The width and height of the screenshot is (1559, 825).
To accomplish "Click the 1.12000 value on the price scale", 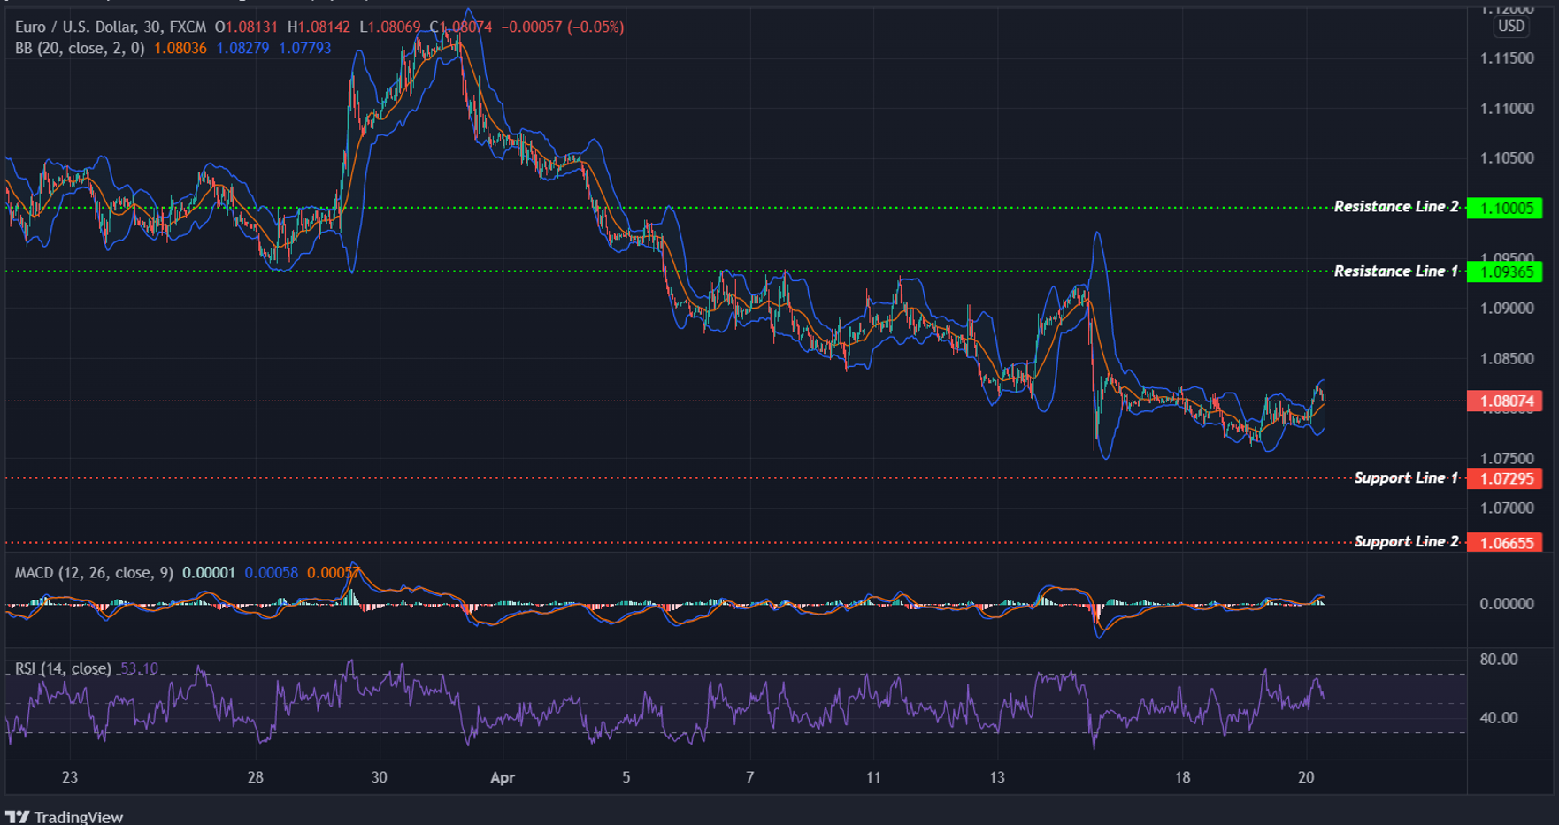I will [x=1510, y=9].
